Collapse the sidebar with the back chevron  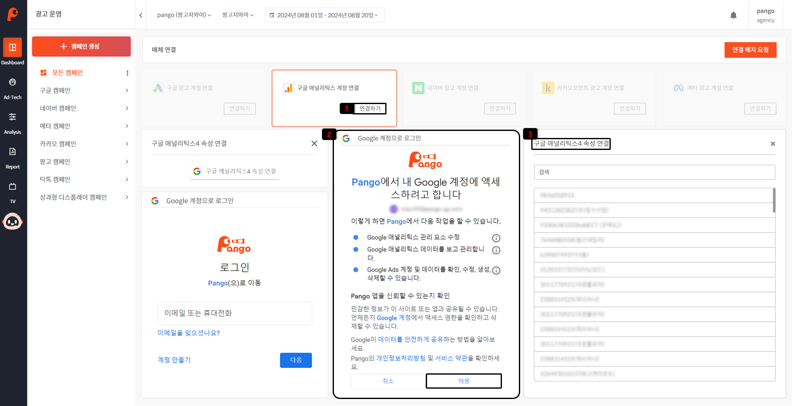click(x=141, y=15)
